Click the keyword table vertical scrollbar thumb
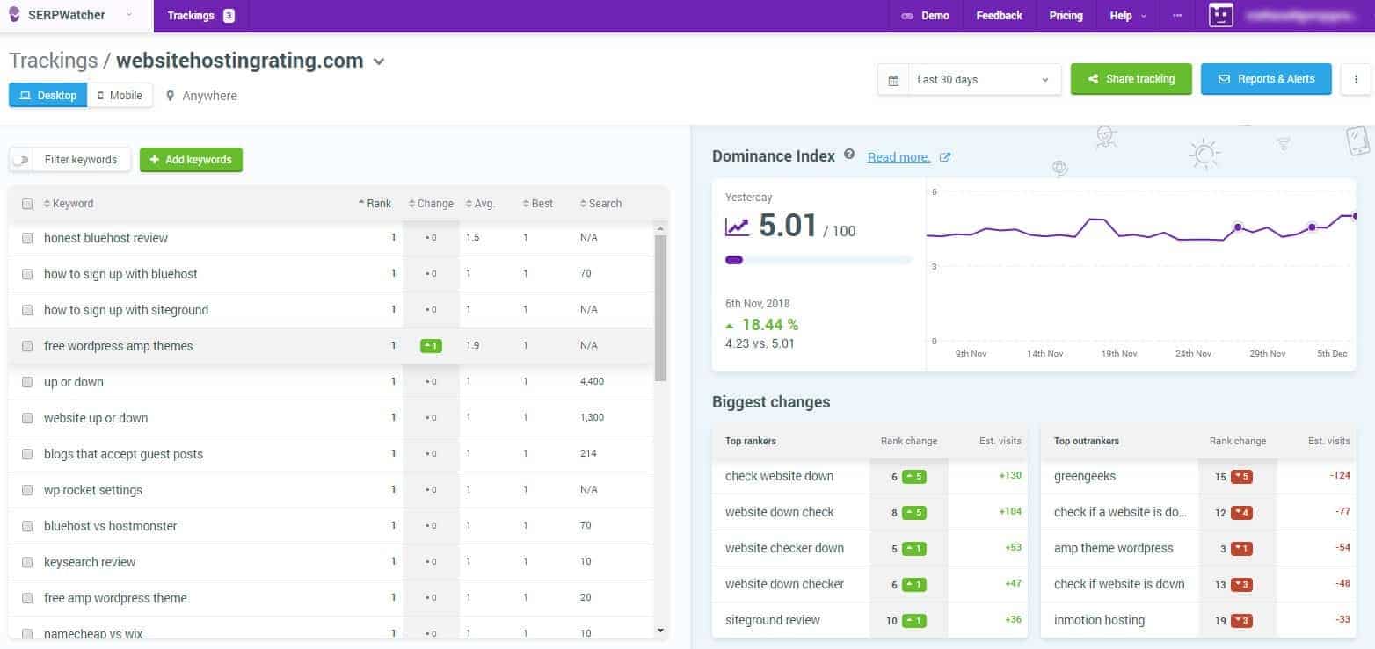This screenshot has height=649, width=1375. coord(660,307)
